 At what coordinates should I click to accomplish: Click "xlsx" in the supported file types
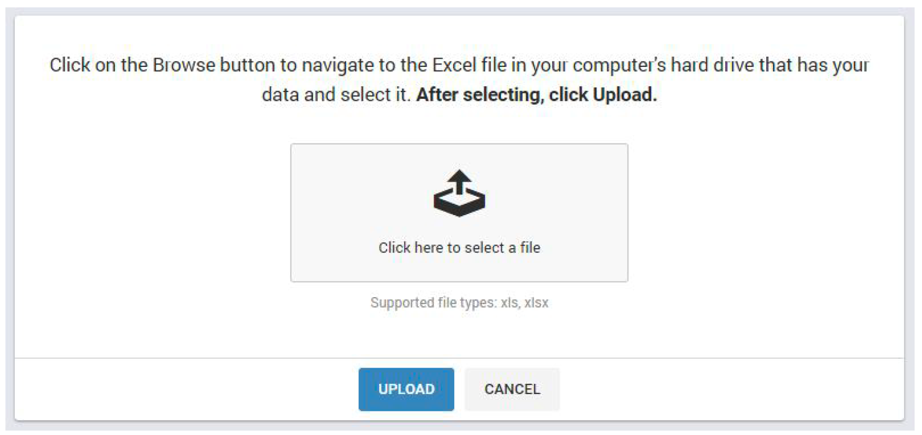[x=536, y=303]
